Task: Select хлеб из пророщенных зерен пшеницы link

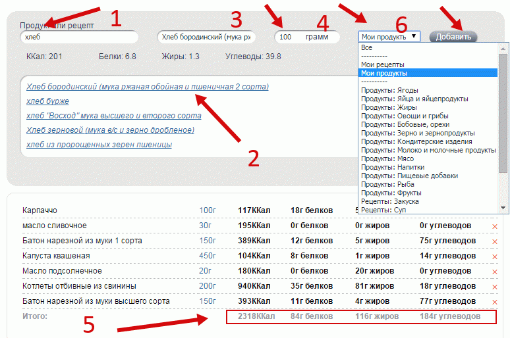Action: click(99, 145)
